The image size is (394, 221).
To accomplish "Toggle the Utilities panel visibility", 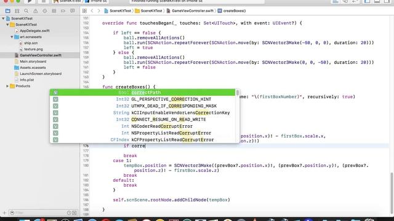I will [387, 1].
